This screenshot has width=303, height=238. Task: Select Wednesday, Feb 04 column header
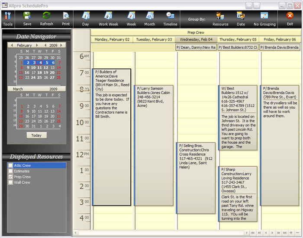196,40
